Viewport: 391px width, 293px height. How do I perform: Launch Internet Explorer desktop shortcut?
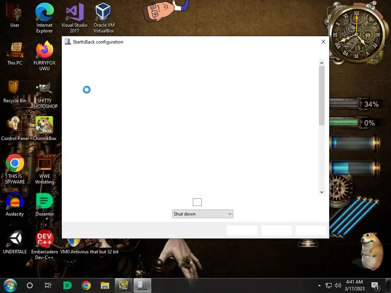pyautogui.click(x=44, y=18)
